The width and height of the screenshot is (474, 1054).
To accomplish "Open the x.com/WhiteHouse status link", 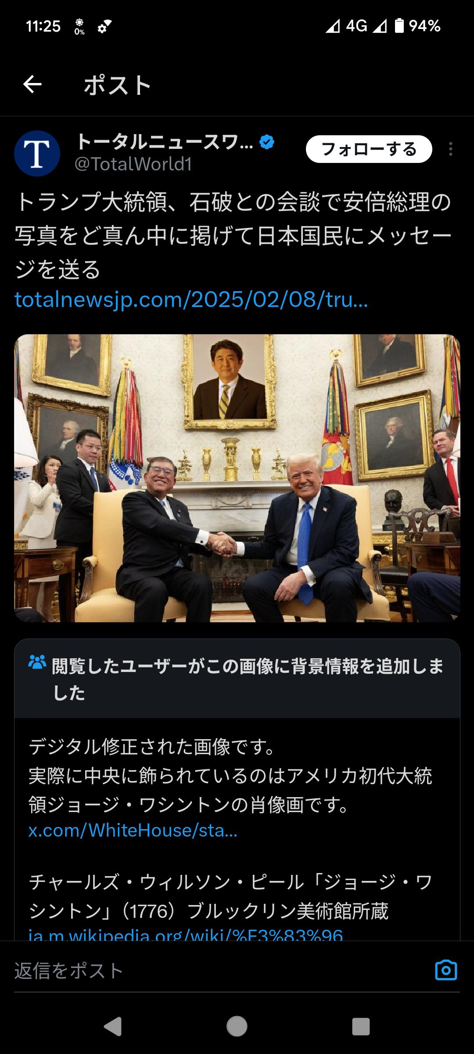I will [133, 830].
